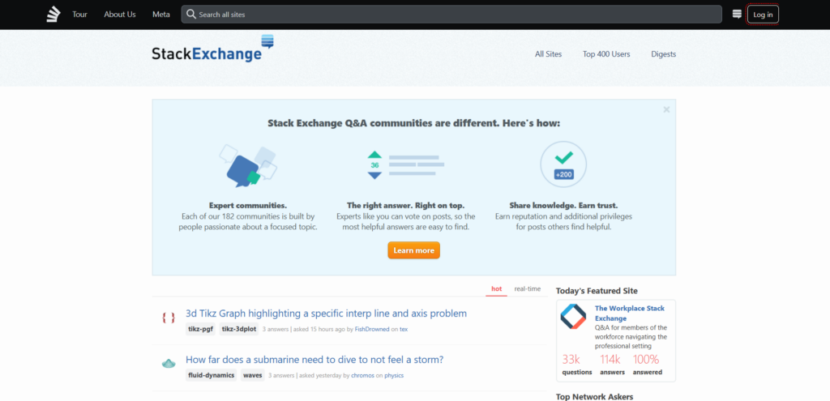Click the StackExchange header logo
Screen dimensions: 830x401
pyautogui.click(x=213, y=49)
